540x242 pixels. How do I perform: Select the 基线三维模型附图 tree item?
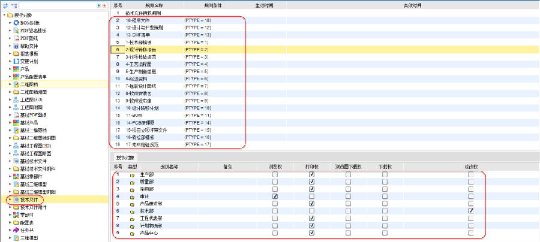(x=38, y=192)
